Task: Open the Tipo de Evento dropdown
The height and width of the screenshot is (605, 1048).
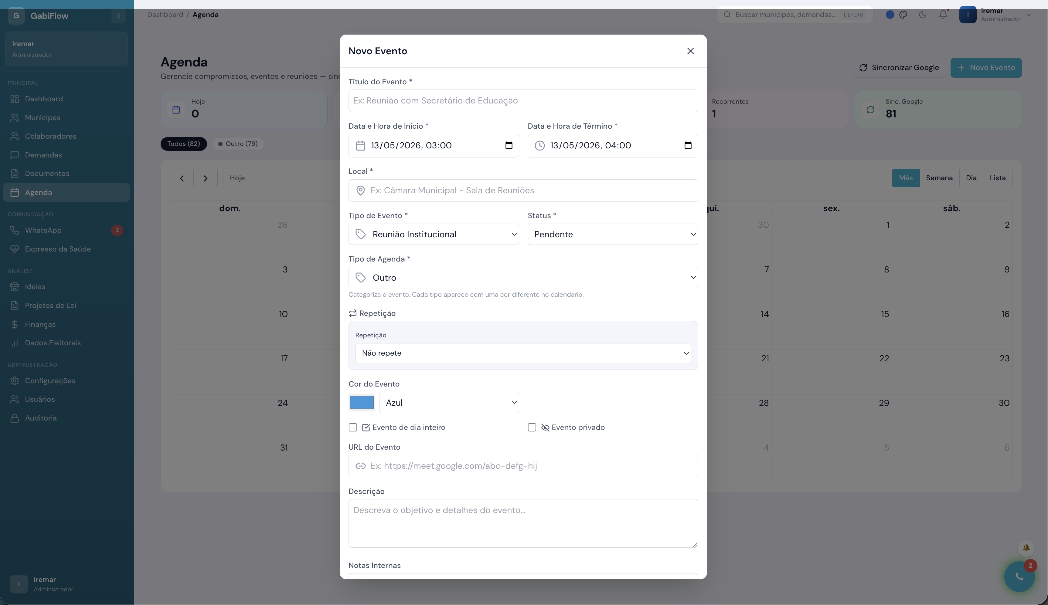Action: (434, 234)
